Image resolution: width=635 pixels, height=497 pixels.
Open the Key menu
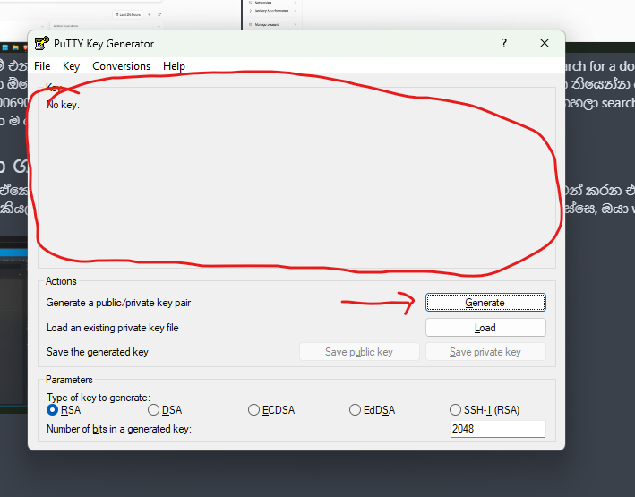(72, 66)
